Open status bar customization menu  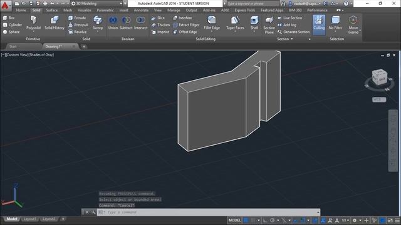click(x=397, y=220)
